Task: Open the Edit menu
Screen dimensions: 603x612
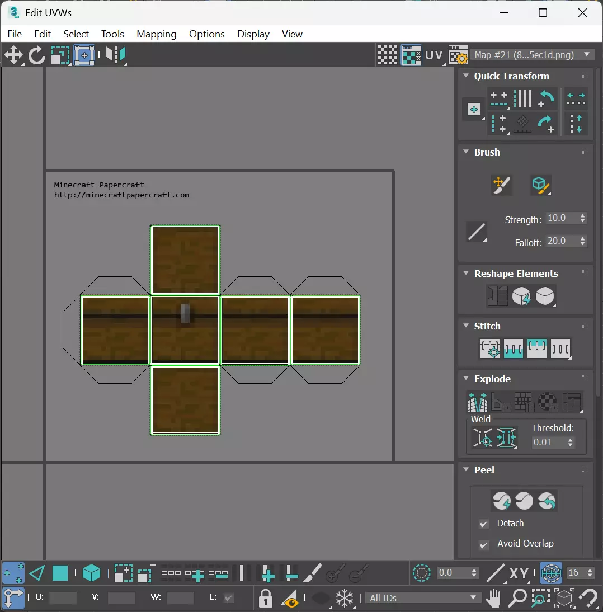Action: (x=42, y=34)
